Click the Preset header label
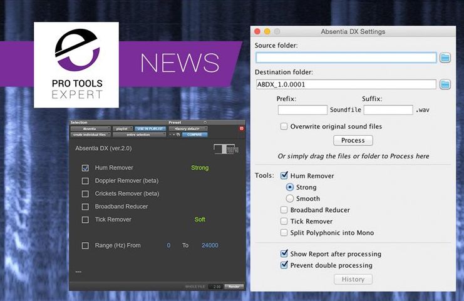 [x=175, y=122]
